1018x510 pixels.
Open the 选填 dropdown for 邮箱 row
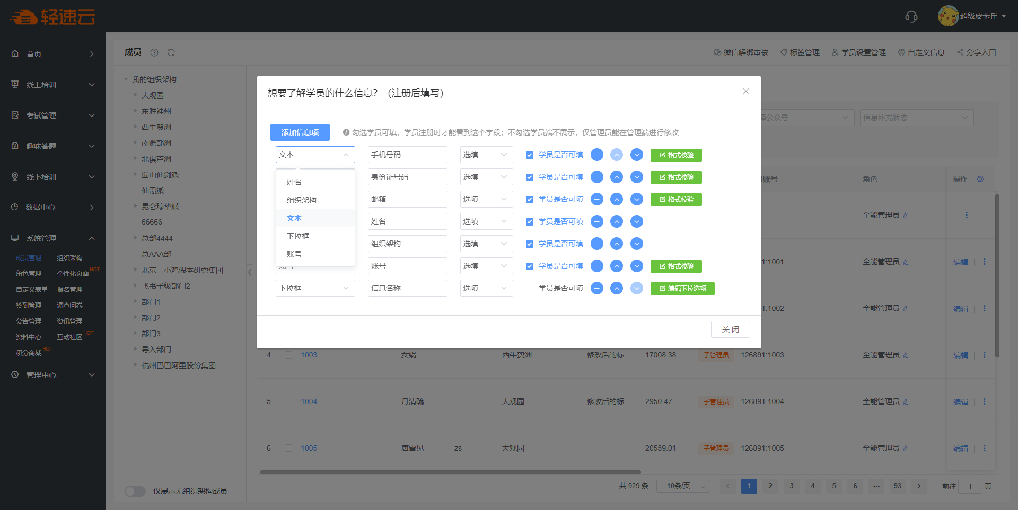486,199
